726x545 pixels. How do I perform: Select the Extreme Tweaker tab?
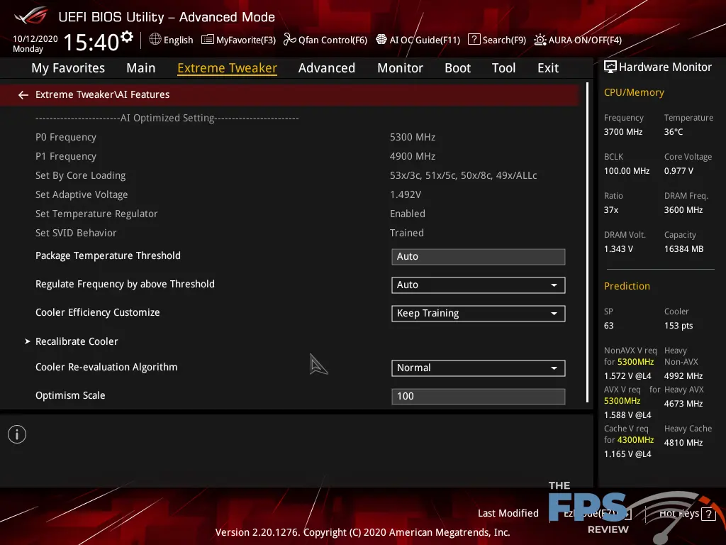pos(227,67)
